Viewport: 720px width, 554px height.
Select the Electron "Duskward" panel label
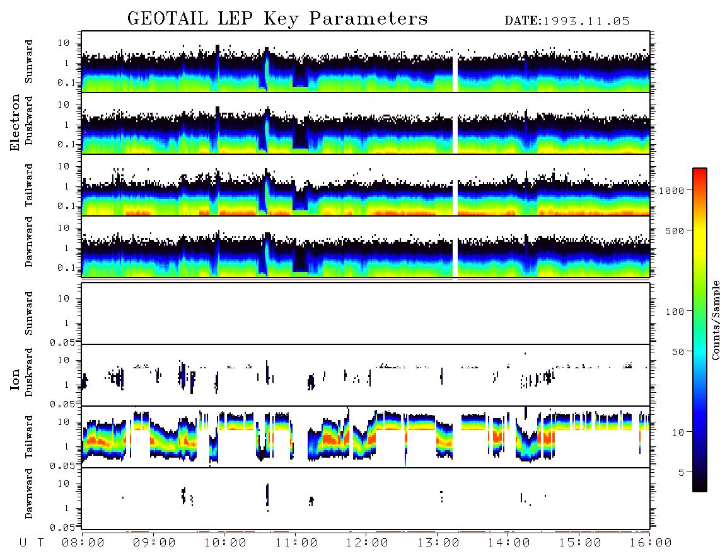(29, 121)
